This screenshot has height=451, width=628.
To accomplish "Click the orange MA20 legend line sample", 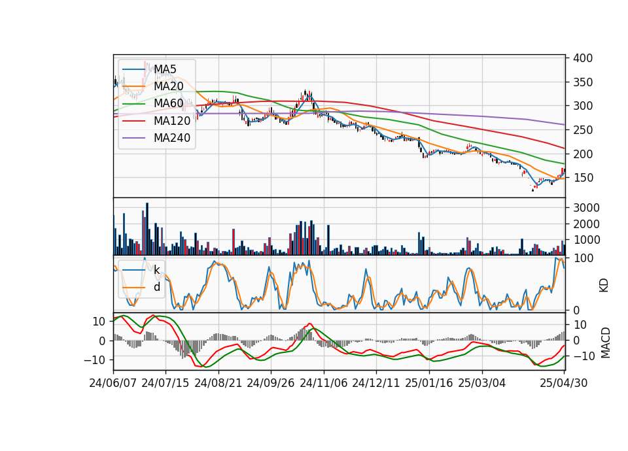I will pyautogui.click(x=133, y=86).
